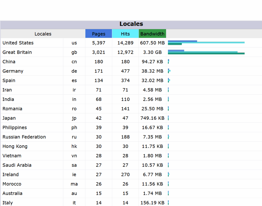
Task: Sort table by the Hits column
Action: 125,34
